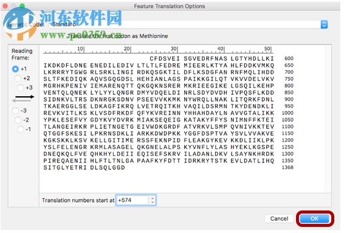Viewport: 344px width, 233px height.
Task: Click the row number 1000
Action: tap(287, 113)
